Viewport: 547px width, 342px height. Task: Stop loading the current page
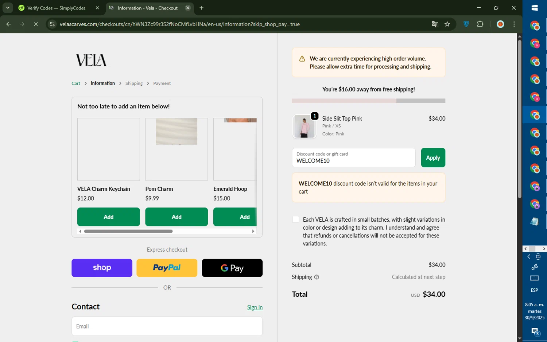tap(36, 24)
